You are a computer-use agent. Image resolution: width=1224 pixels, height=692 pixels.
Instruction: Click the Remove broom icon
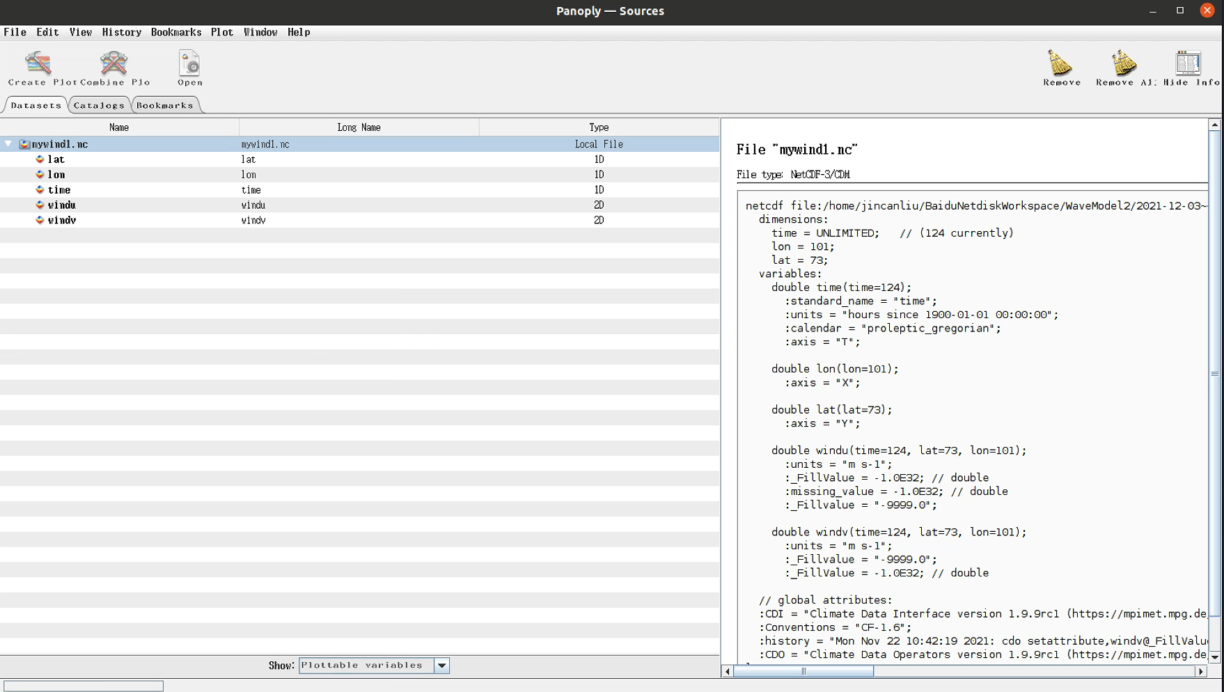pyautogui.click(x=1061, y=63)
